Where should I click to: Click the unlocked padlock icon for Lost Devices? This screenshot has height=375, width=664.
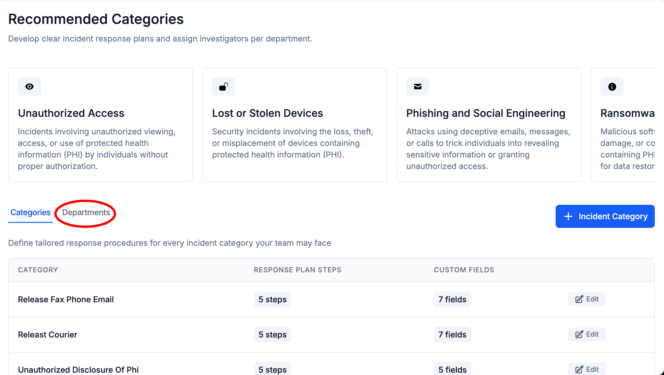(224, 87)
